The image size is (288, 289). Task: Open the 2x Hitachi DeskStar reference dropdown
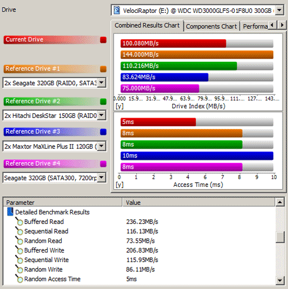coord(102,115)
